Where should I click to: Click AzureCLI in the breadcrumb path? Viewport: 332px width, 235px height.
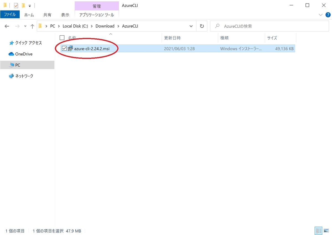(x=130, y=26)
